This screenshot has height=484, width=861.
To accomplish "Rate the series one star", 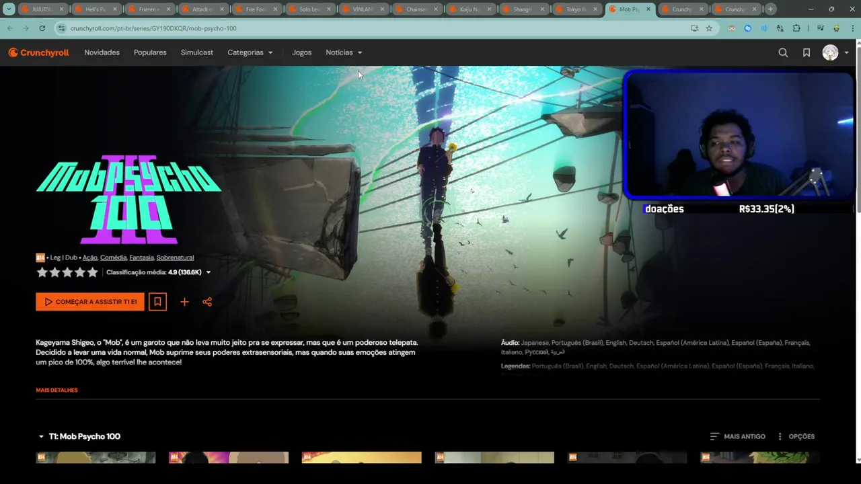I will [42, 272].
